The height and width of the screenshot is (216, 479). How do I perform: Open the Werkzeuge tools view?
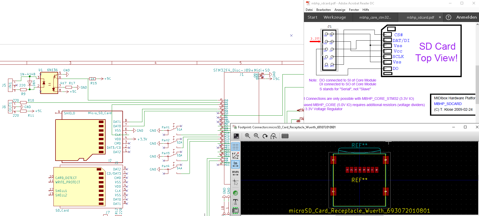[x=335, y=17]
